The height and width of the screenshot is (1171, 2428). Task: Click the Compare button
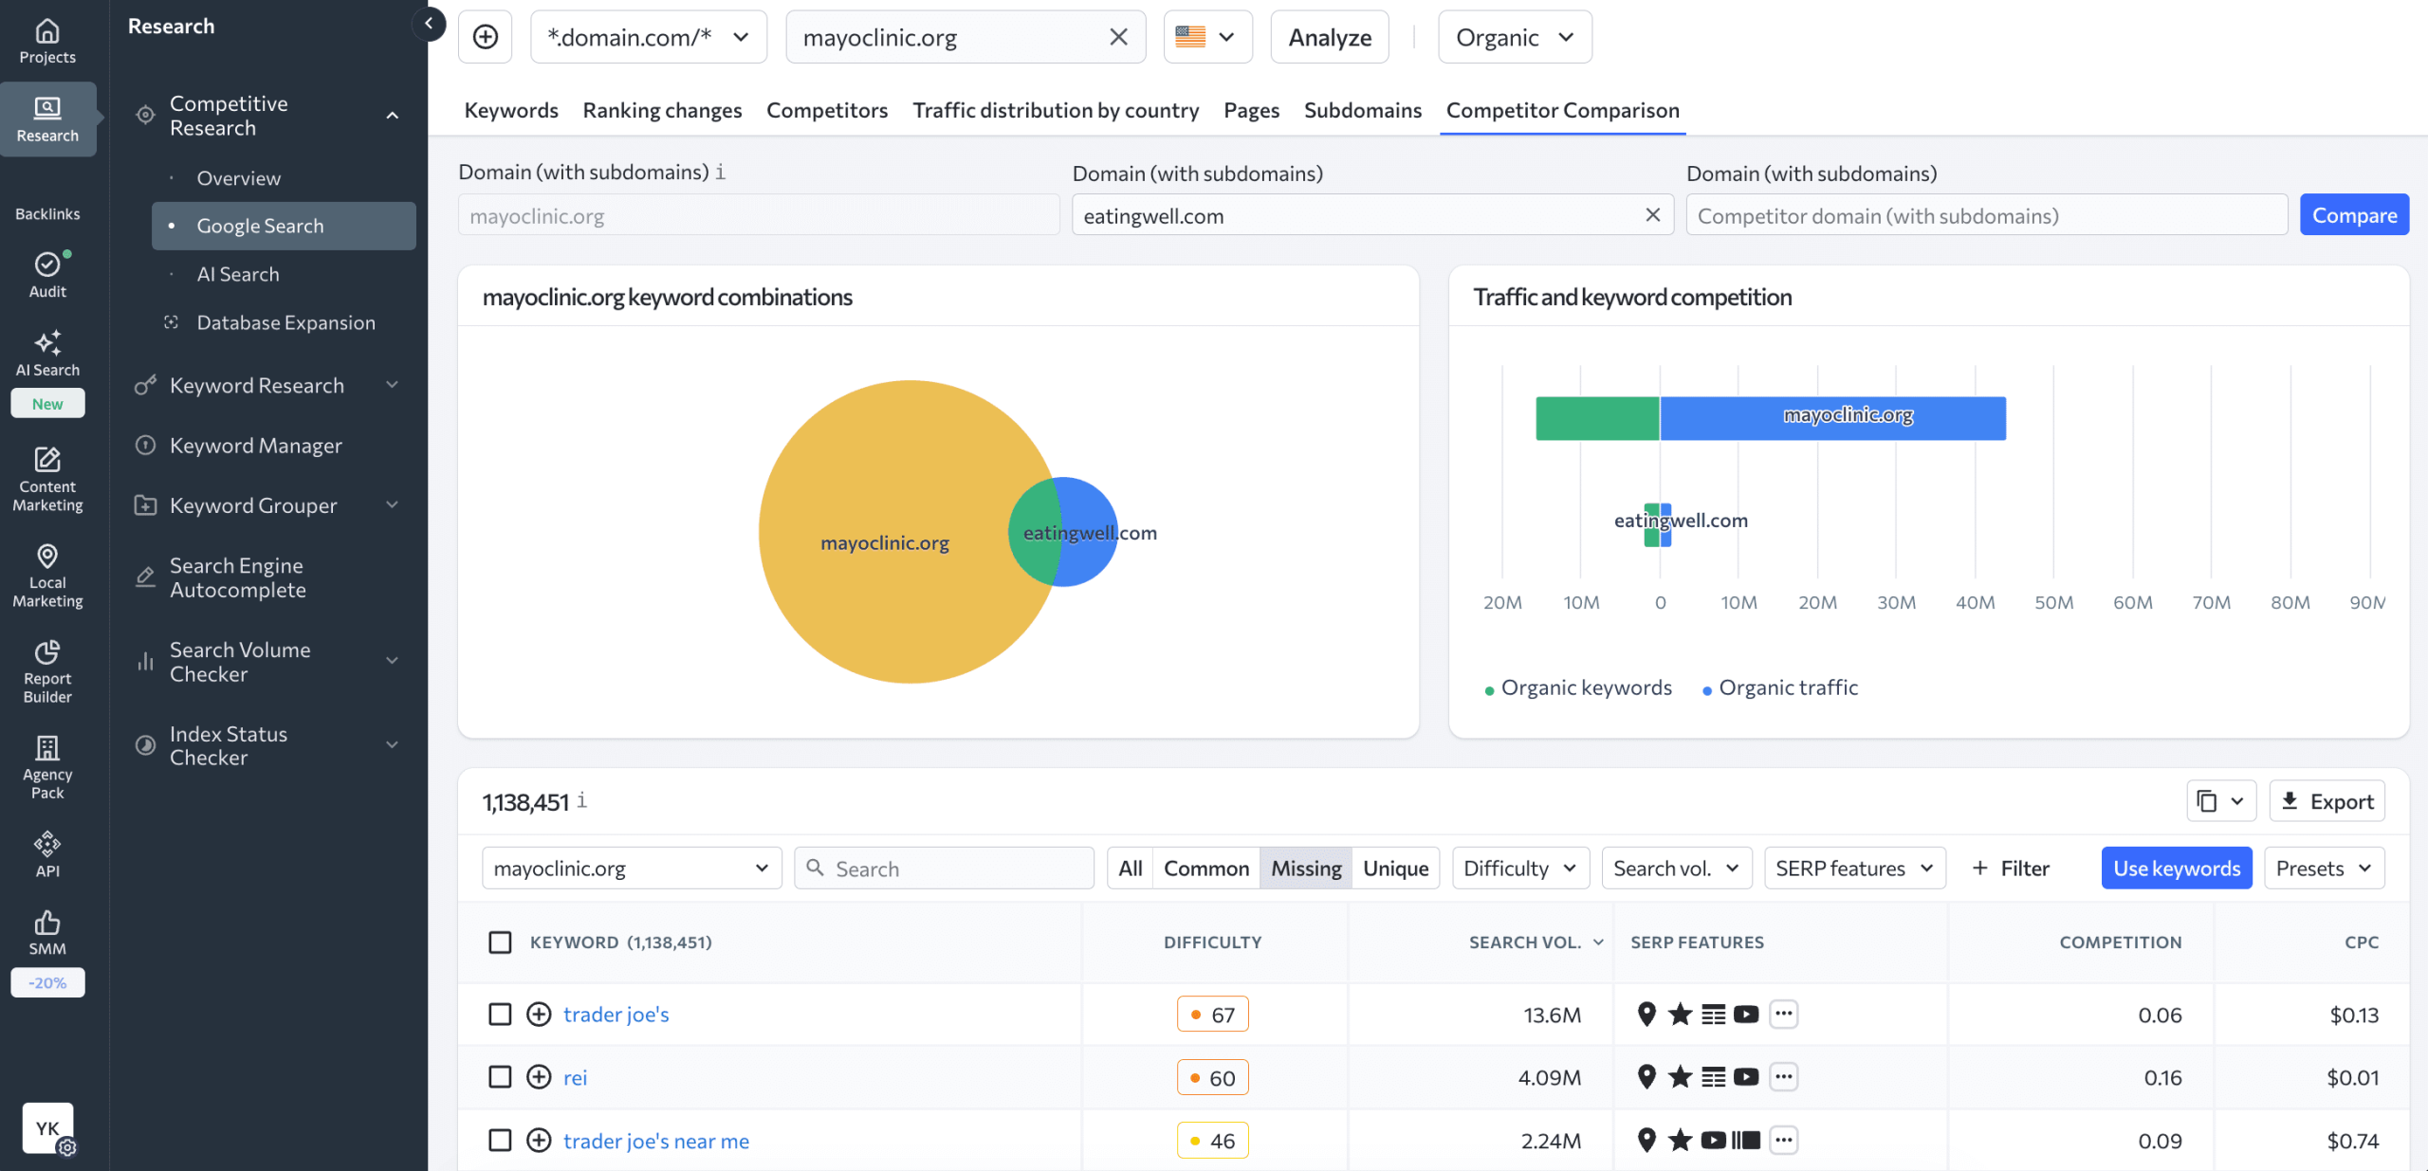tap(2354, 214)
